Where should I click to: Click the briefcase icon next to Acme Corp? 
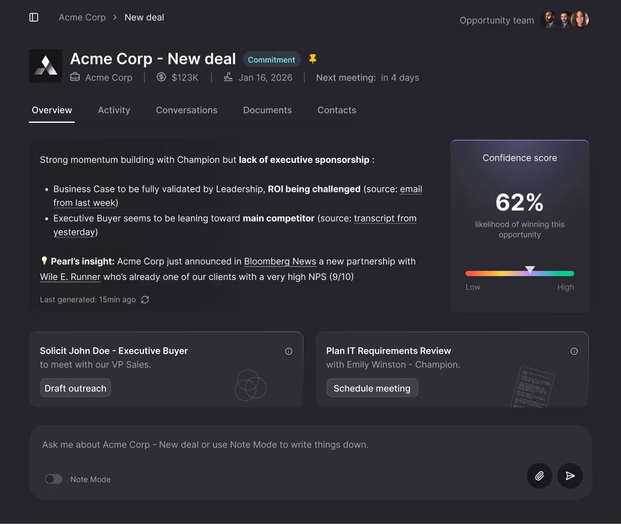click(x=75, y=77)
